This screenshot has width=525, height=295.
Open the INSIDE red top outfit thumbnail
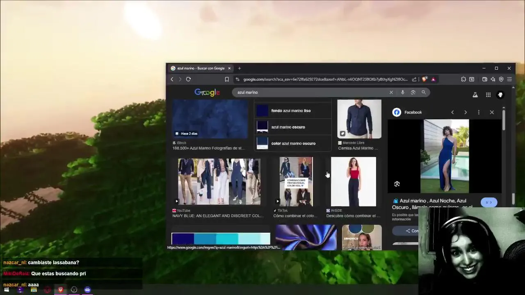[x=354, y=182]
